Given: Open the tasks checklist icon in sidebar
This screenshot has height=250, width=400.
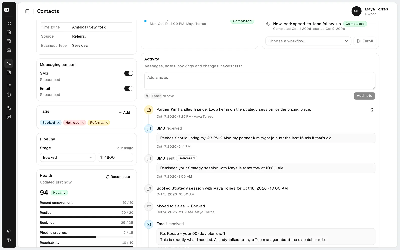Looking at the screenshot, I should point(9,86).
